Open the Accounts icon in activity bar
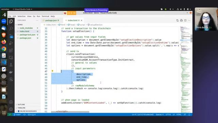218x123 pixels. [11, 102]
